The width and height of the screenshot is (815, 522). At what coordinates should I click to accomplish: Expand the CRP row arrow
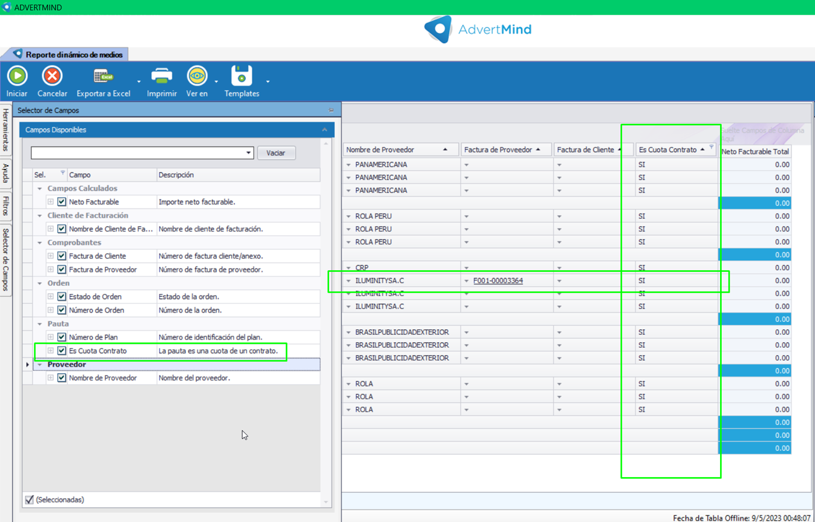tap(348, 268)
